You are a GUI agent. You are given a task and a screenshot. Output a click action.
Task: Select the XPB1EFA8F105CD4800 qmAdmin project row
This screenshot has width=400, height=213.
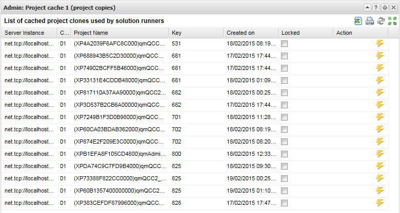[195, 154]
